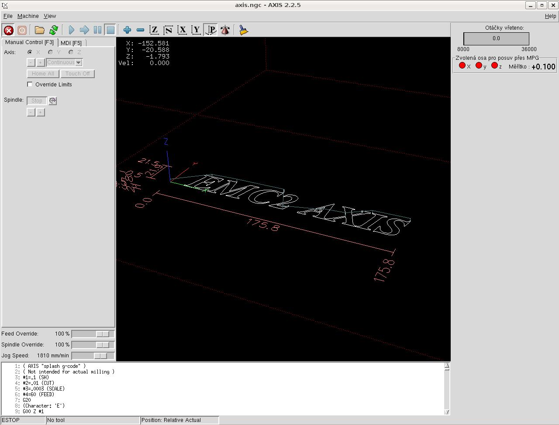Image resolution: width=559 pixels, height=425 pixels.
Task: Expand the View menu
Action: pyautogui.click(x=50, y=16)
